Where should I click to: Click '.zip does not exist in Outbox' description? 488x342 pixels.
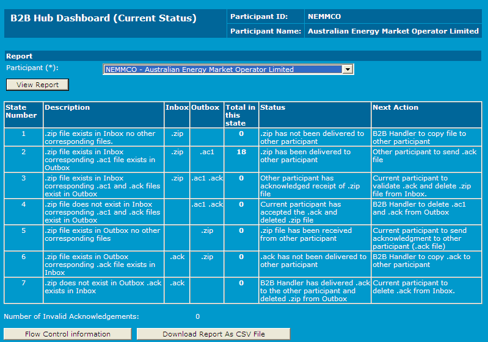(103, 287)
